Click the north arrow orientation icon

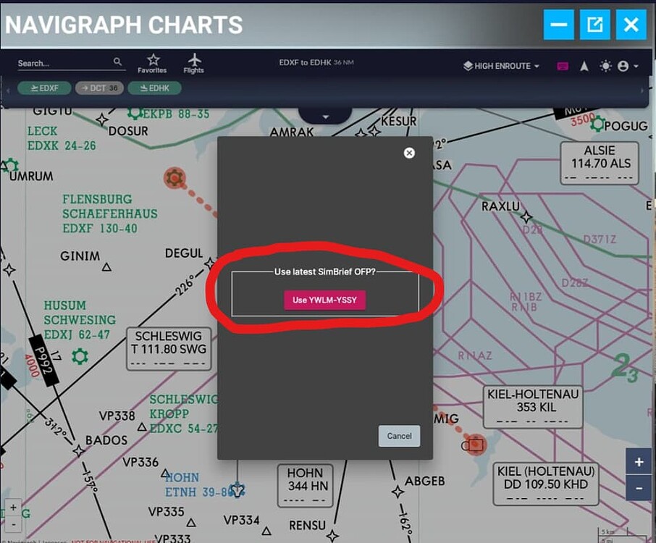(x=584, y=66)
